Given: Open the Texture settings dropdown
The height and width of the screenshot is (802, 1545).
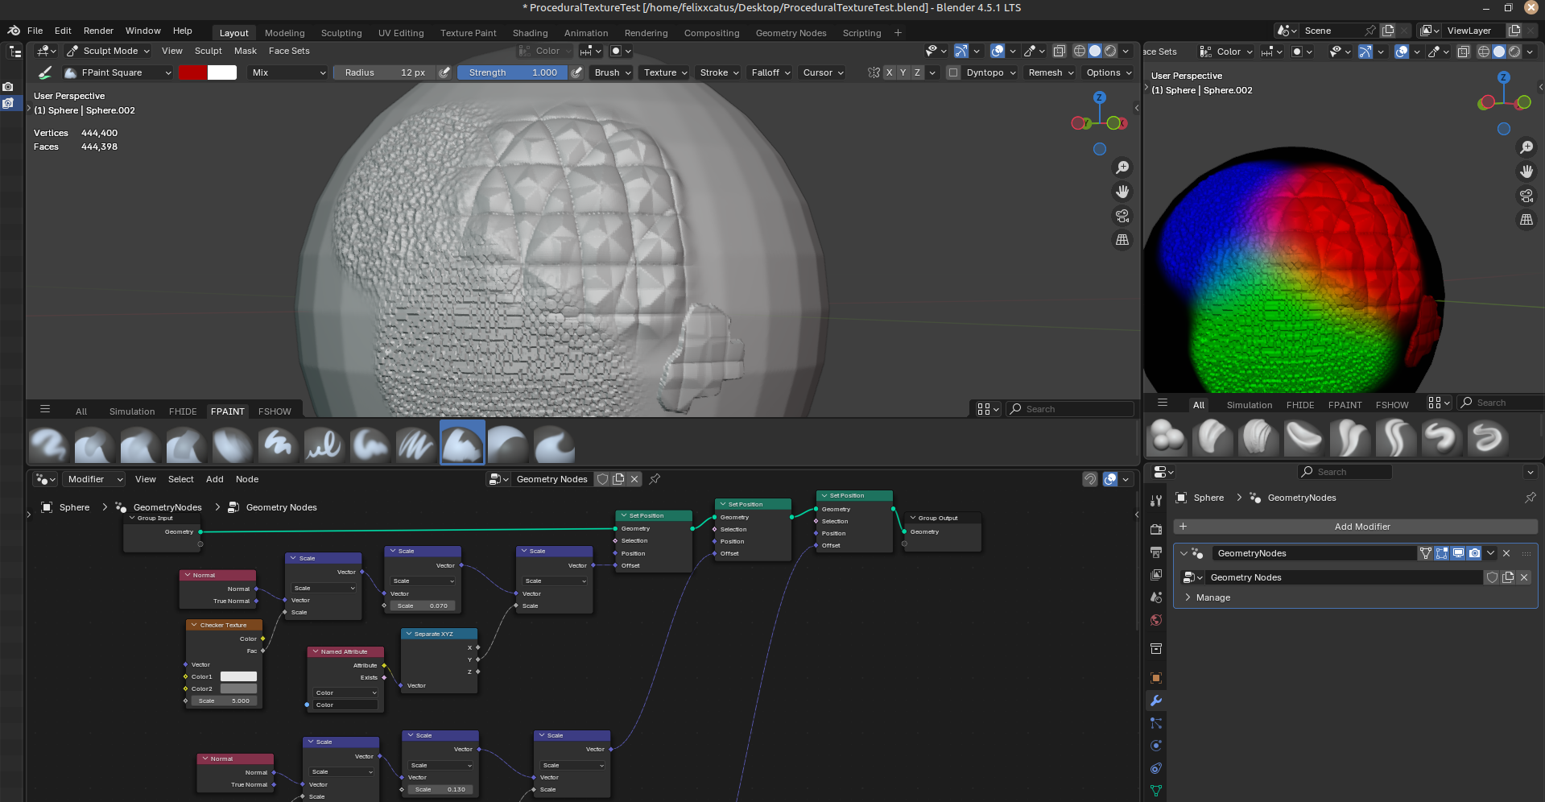Looking at the screenshot, I should [x=665, y=72].
